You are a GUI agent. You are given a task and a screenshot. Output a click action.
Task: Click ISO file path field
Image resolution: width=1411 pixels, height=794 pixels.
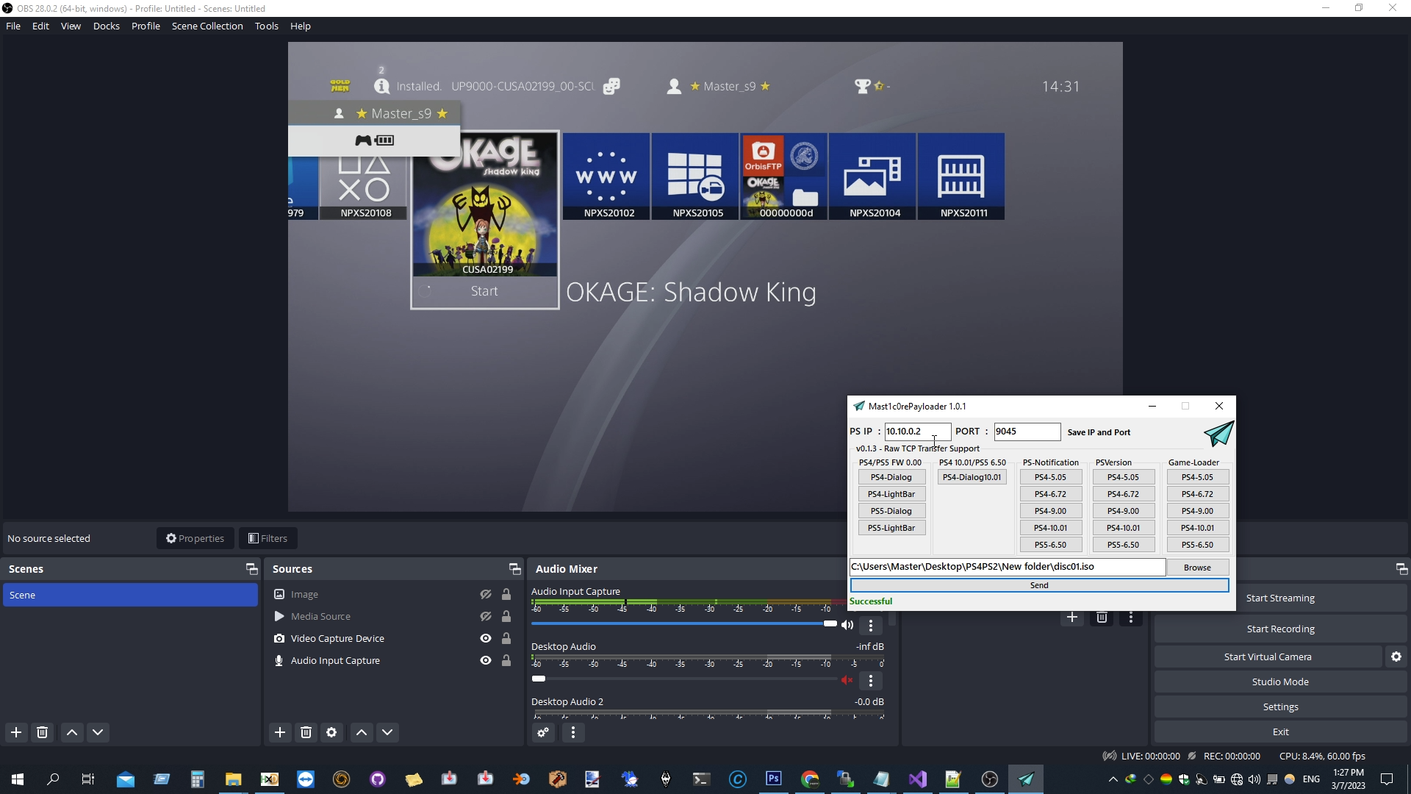coord(1008,567)
